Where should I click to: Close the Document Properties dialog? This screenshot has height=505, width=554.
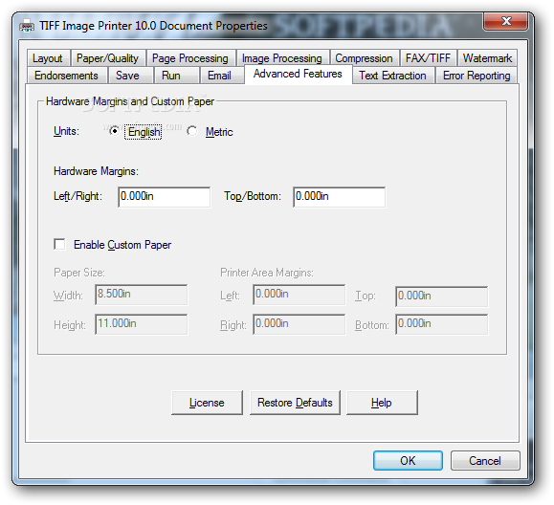(x=506, y=21)
